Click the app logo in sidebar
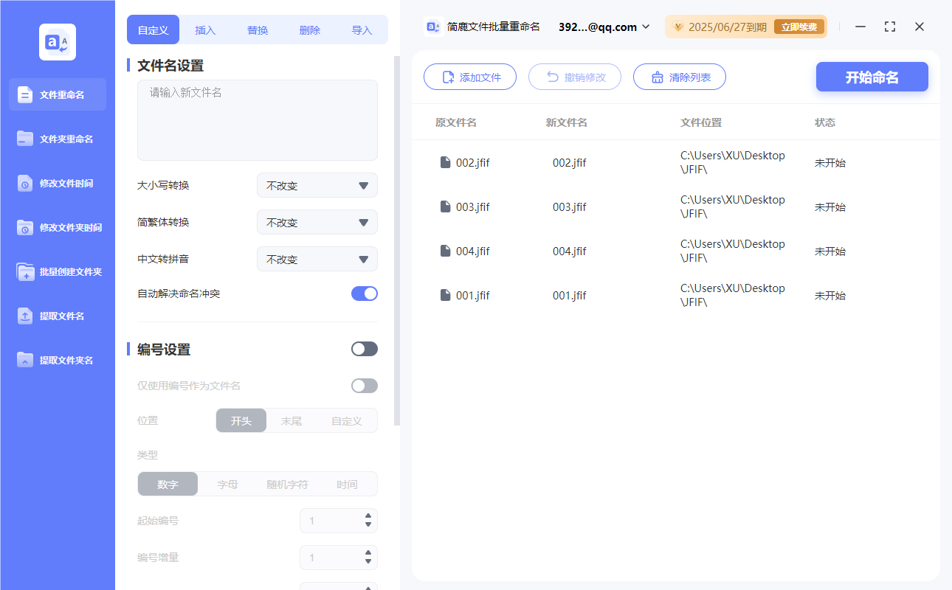 pyautogui.click(x=57, y=41)
